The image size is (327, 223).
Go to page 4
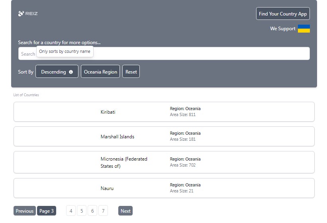click(71, 211)
